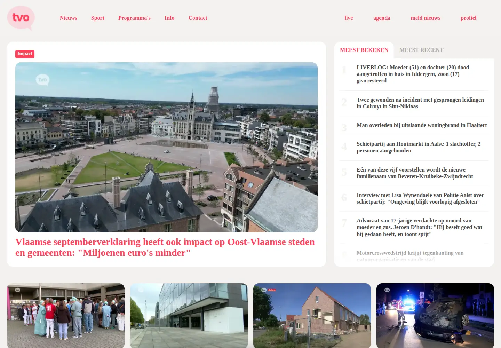This screenshot has height=348, width=501.
Task: Open the Vlaamse septemberverklaring headline
Action: click(x=165, y=247)
